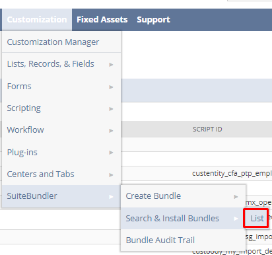Expand arrow beside Centers and Tabs

point(111,175)
